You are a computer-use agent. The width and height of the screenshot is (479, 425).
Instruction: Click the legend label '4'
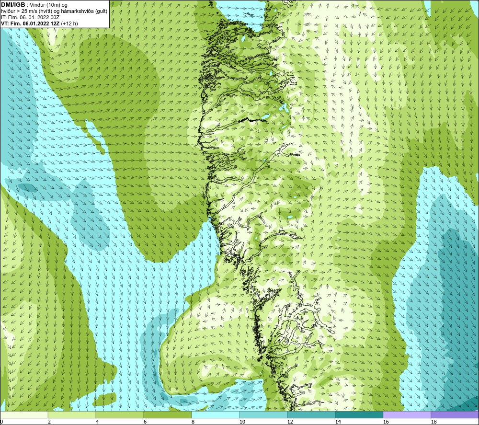tap(97, 422)
